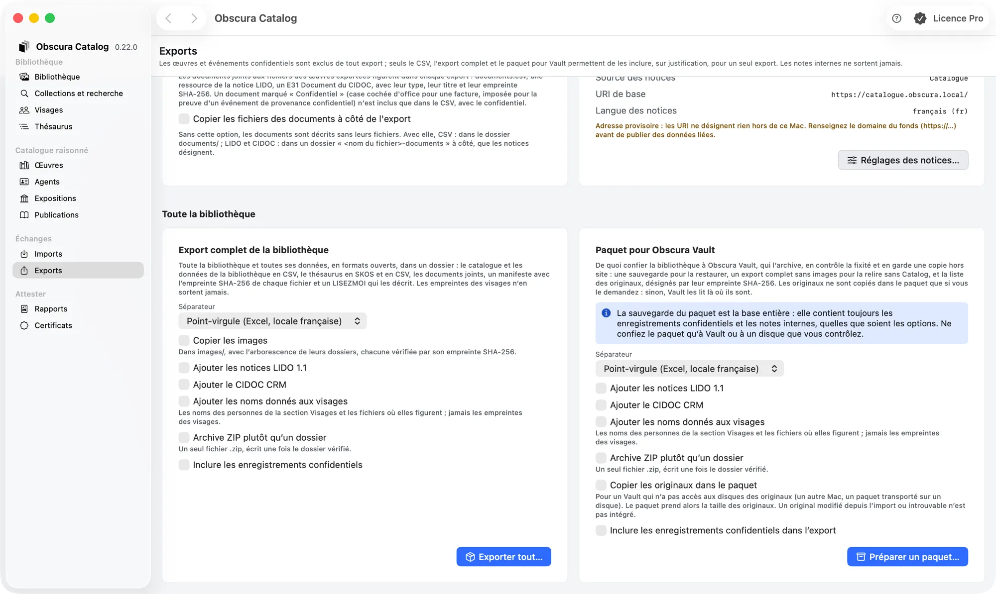Check Ajouter les notices LIDO 1.1 in Export complet
The height and width of the screenshot is (594, 996).
[x=184, y=368]
